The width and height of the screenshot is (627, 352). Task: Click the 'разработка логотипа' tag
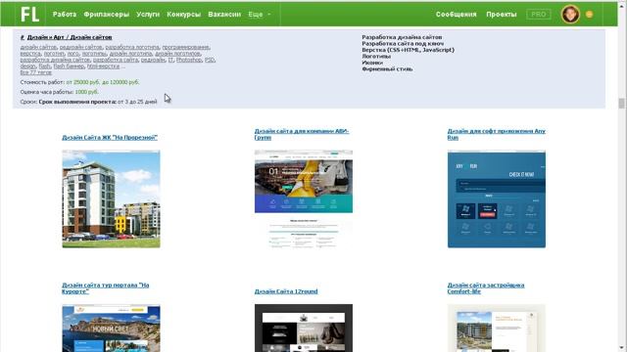[132, 47]
